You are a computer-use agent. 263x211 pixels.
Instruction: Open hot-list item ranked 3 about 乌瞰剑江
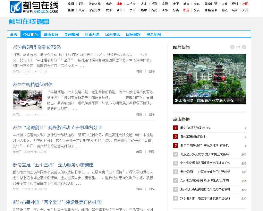point(204,146)
